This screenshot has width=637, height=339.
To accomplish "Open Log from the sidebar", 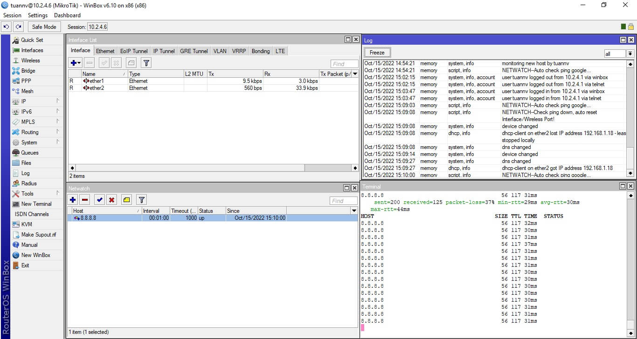I will [25, 173].
